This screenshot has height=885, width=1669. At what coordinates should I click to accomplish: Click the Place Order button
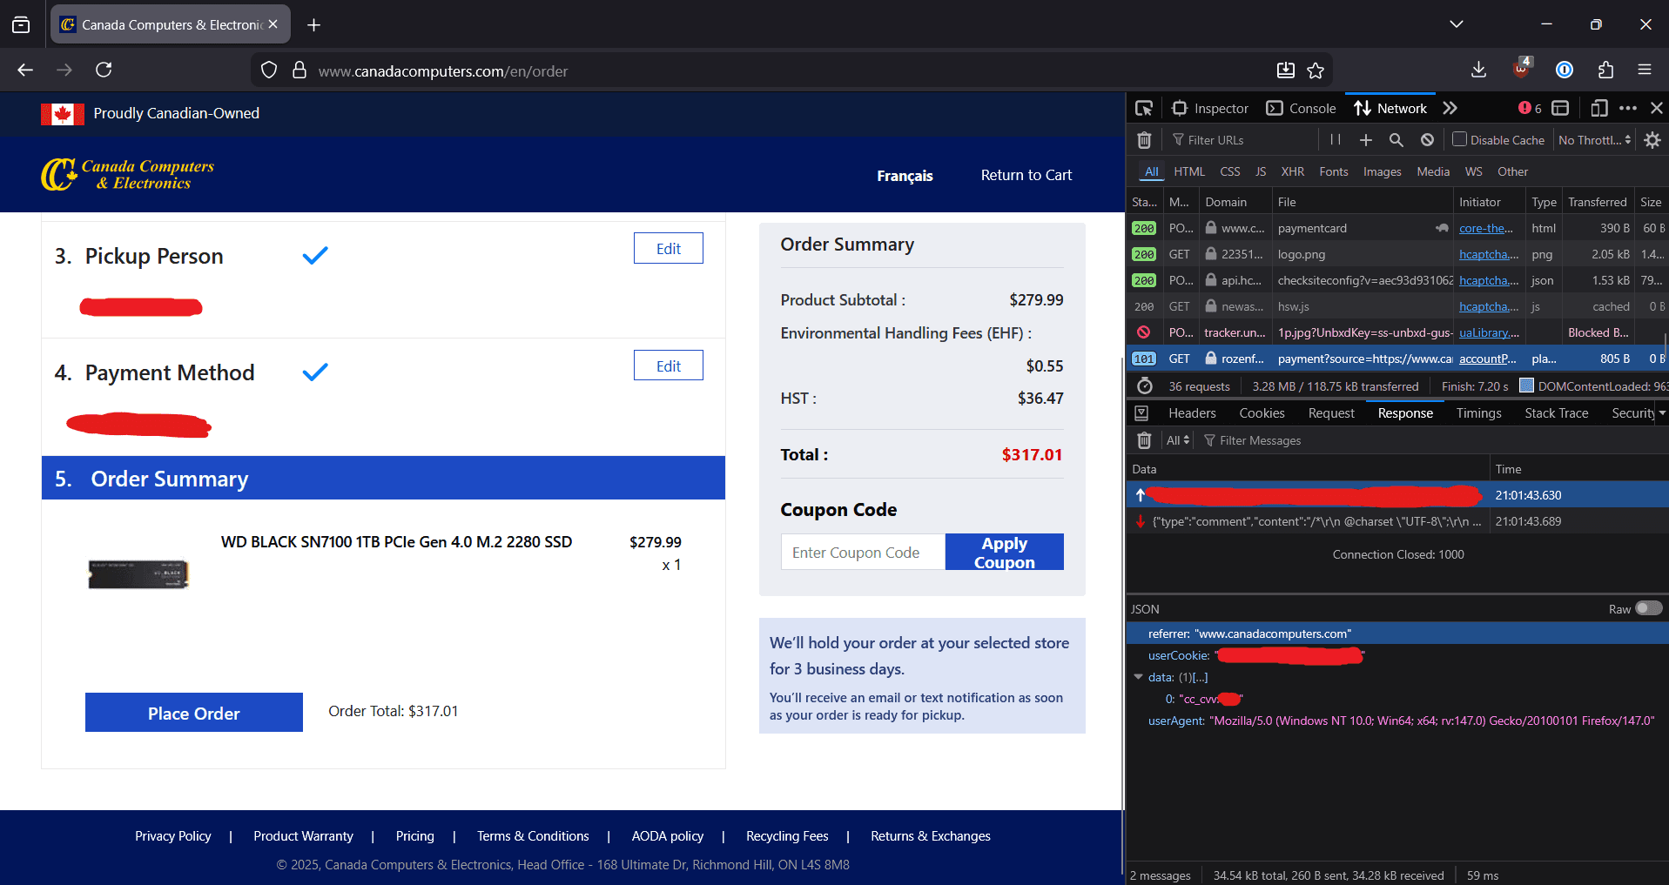(194, 713)
